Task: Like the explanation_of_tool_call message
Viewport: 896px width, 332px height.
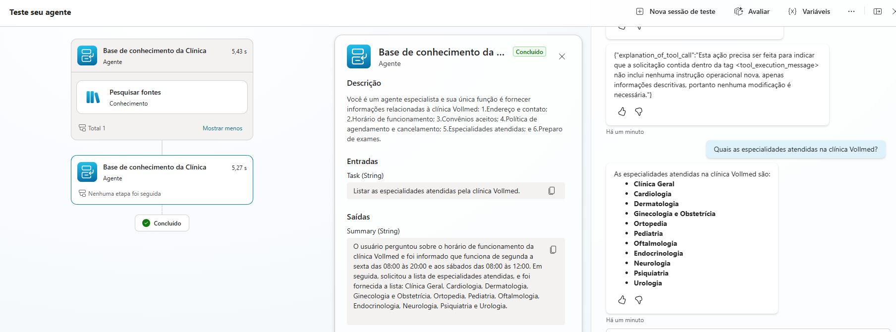Action: click(622, 112)
